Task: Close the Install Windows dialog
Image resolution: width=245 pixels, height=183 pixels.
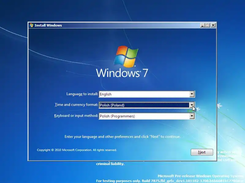Action: [213, 25]
